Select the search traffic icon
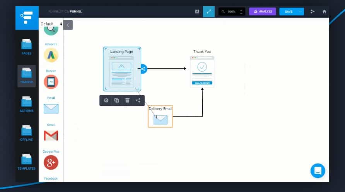Viewport: 345px width, 192px height. point(51,30)
